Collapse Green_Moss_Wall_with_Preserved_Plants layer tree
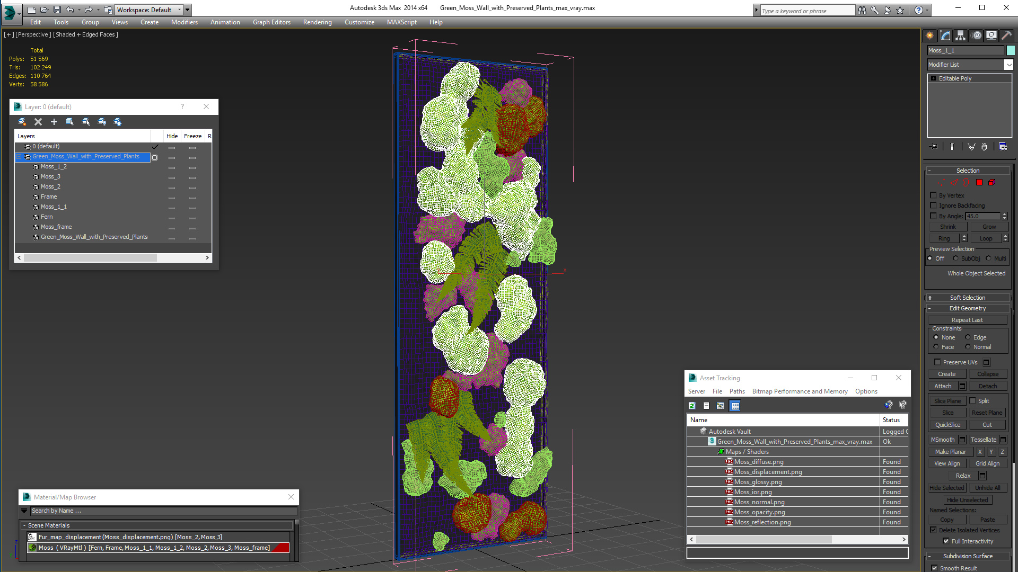The width and height of the screenshot is (1018, 572). 19,157
